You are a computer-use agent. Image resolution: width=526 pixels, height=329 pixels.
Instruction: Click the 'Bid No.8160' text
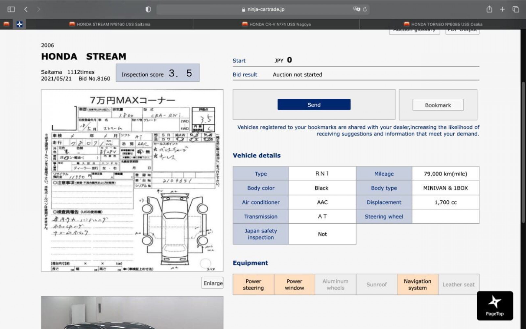tap(94, 79)
